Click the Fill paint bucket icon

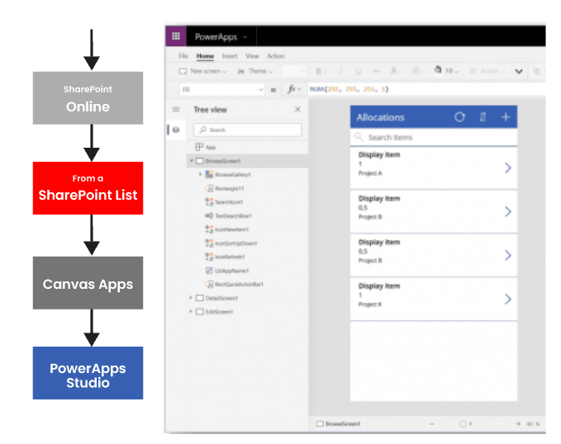[438, 72]
